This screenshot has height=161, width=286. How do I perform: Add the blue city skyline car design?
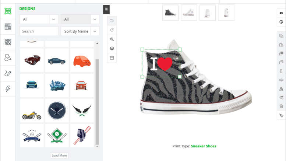57,85
